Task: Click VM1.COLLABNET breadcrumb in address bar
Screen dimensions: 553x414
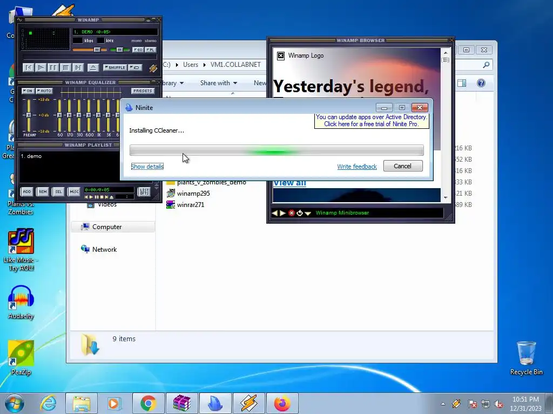Action: [x=235, y=65]
